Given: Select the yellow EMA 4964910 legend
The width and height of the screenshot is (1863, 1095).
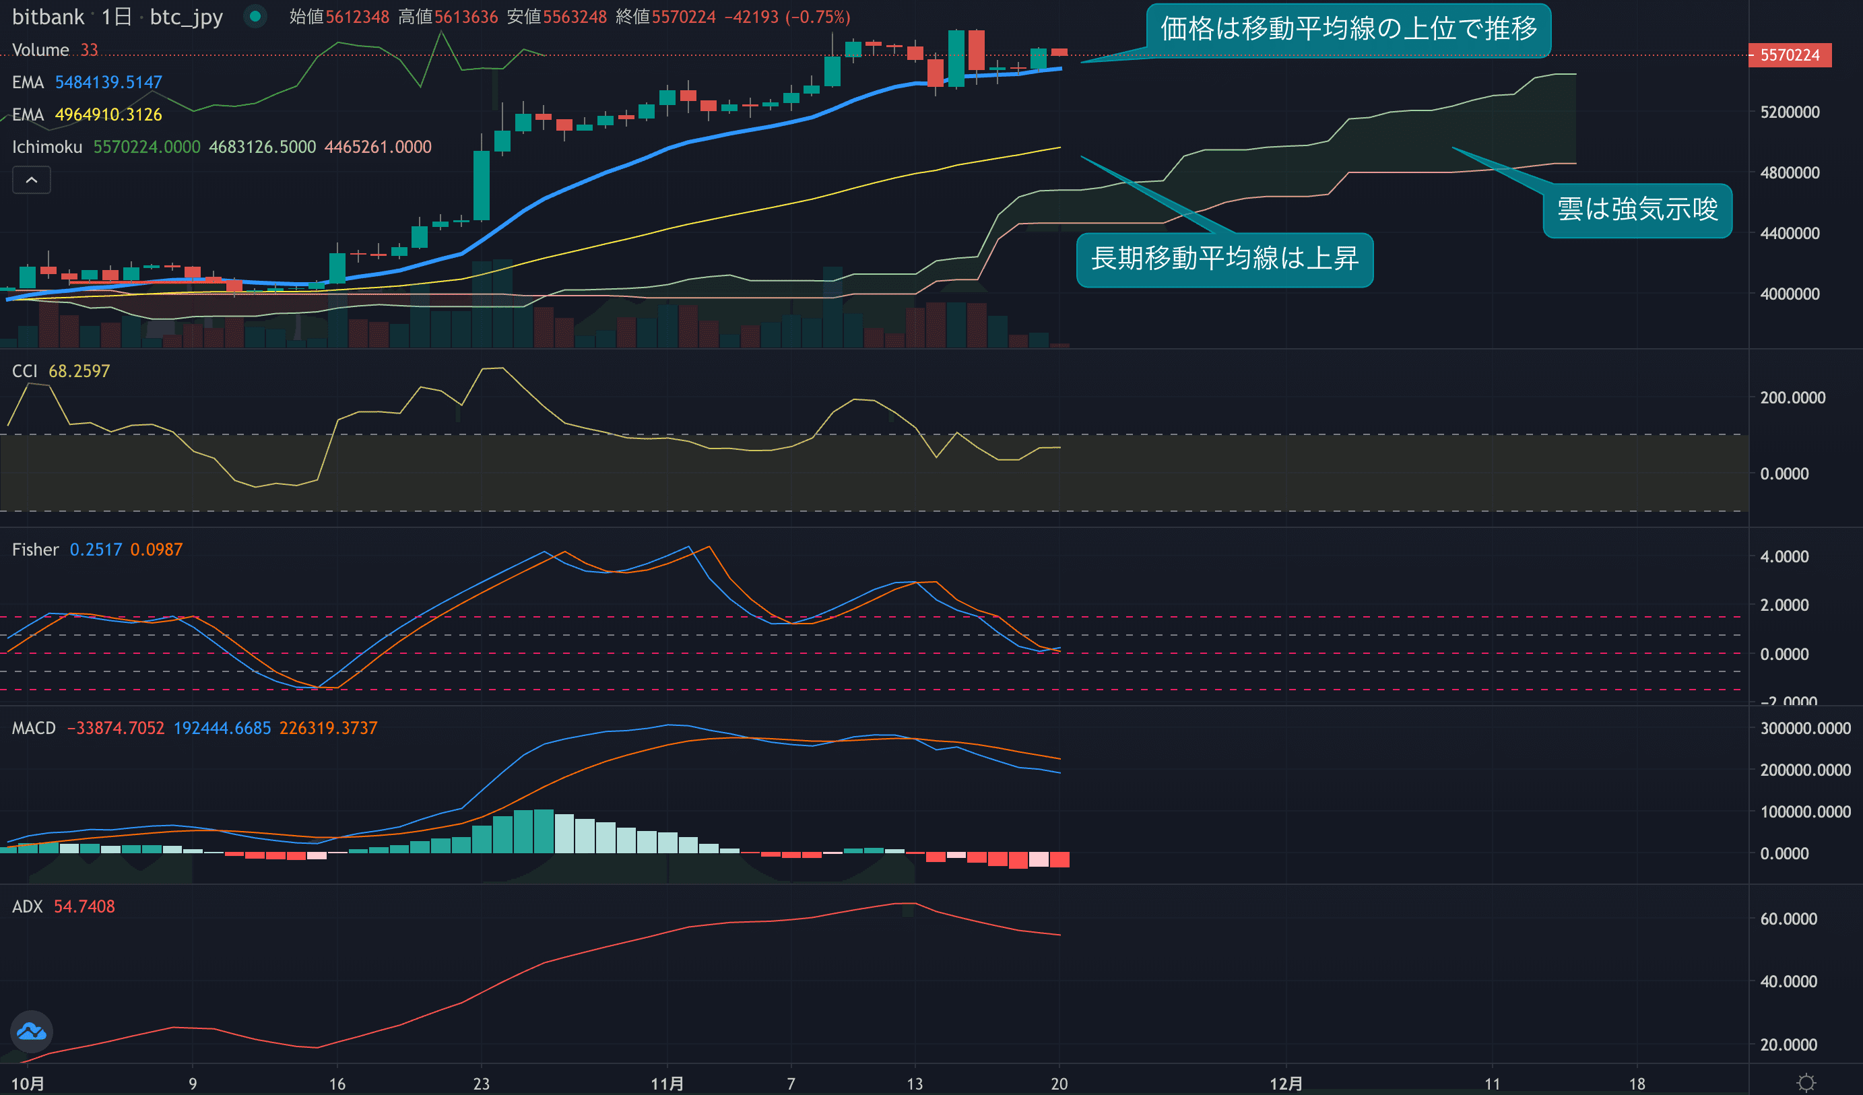Looking at the screenshot, I should [28, 114].
